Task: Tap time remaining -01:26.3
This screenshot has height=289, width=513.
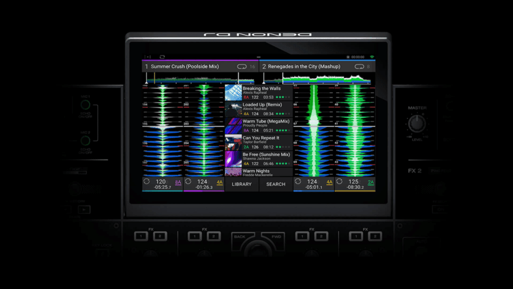Action: click(x=204, y=188)
